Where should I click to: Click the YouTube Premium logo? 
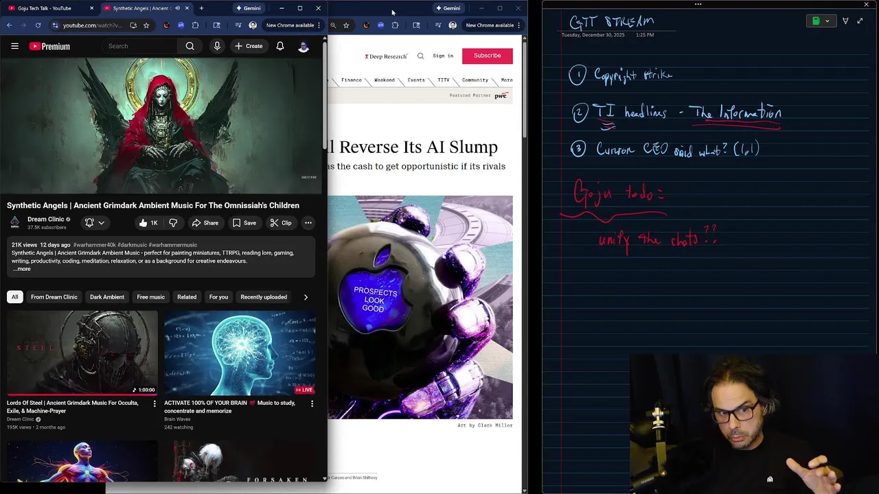tap(49, 46)
